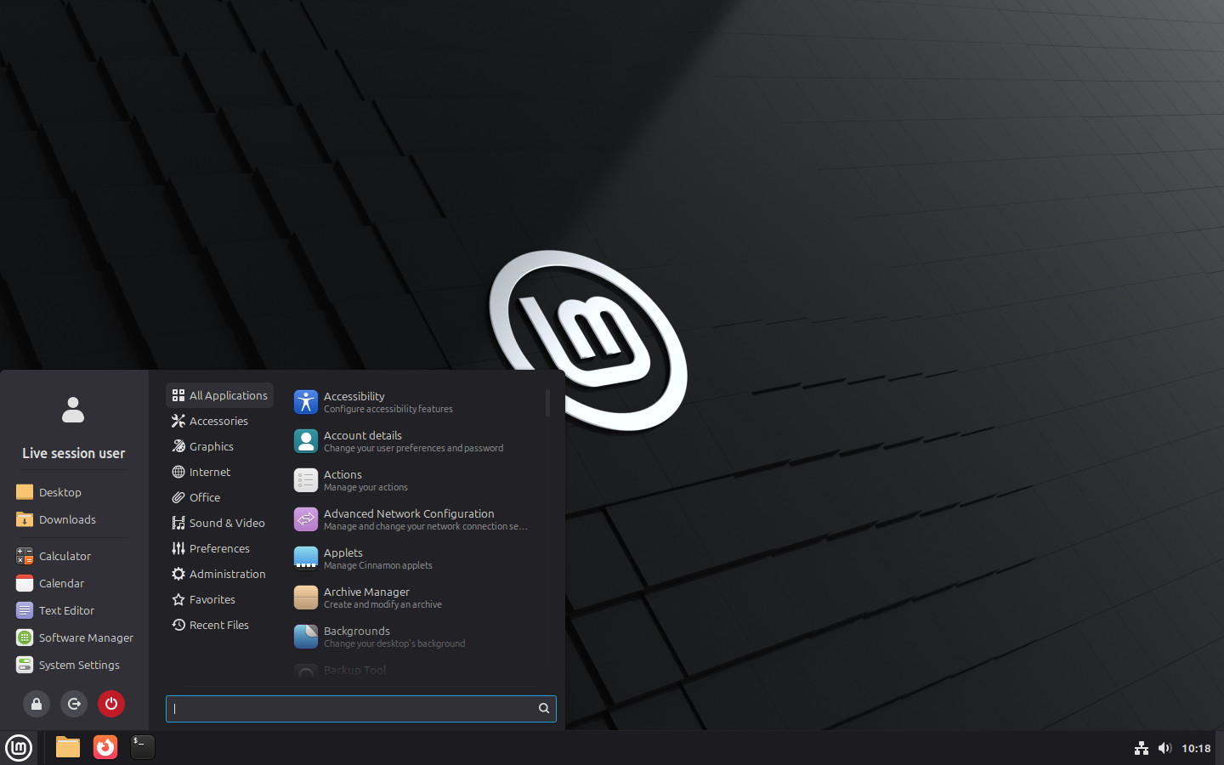This screenshot has width=1224, height=765.
Task: Click the red power/shutdown button
Action: tap(111, 704)
